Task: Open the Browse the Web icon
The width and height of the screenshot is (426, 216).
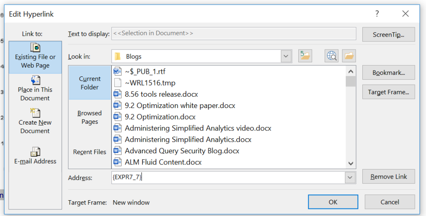Action: tap(332, 56)
